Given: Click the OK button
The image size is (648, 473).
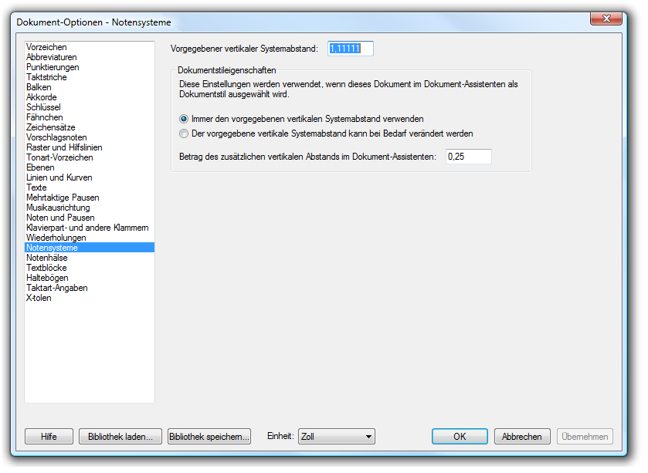Looking at the screenshot, I should pos(460,437).
